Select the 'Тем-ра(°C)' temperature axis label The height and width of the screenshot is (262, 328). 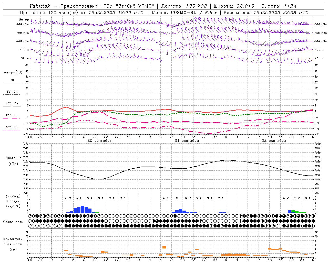(12, 72)
